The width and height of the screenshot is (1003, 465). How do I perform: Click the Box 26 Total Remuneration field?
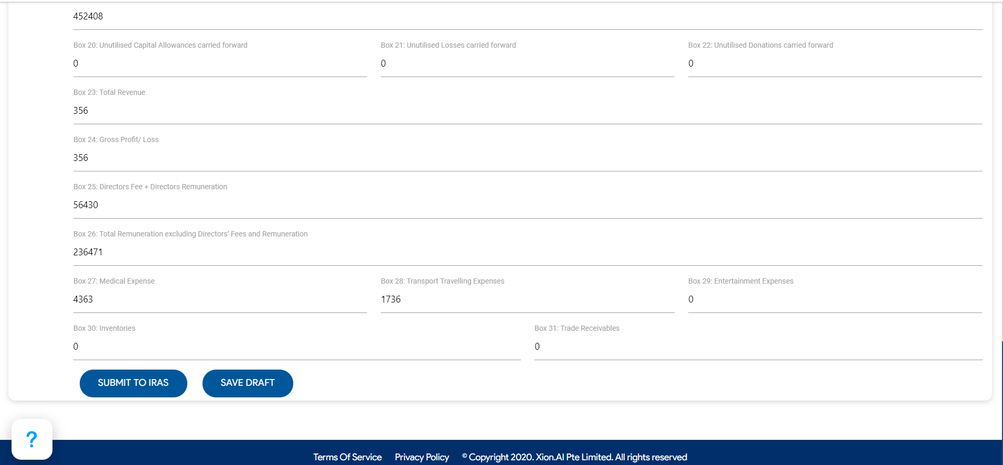(x=527, y=252)
